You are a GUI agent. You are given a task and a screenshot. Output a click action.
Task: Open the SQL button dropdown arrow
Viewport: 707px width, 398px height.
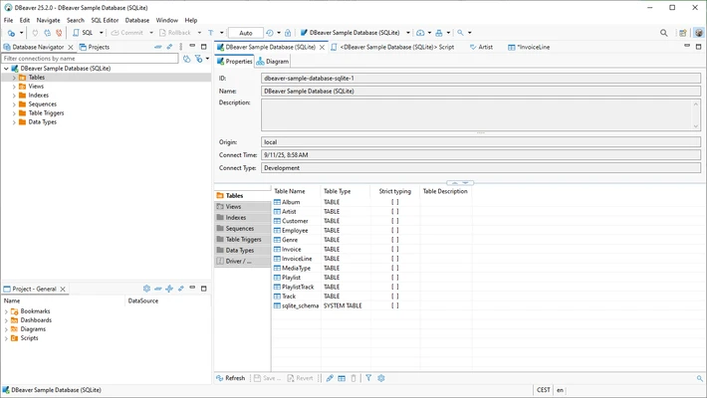[102, 33]
